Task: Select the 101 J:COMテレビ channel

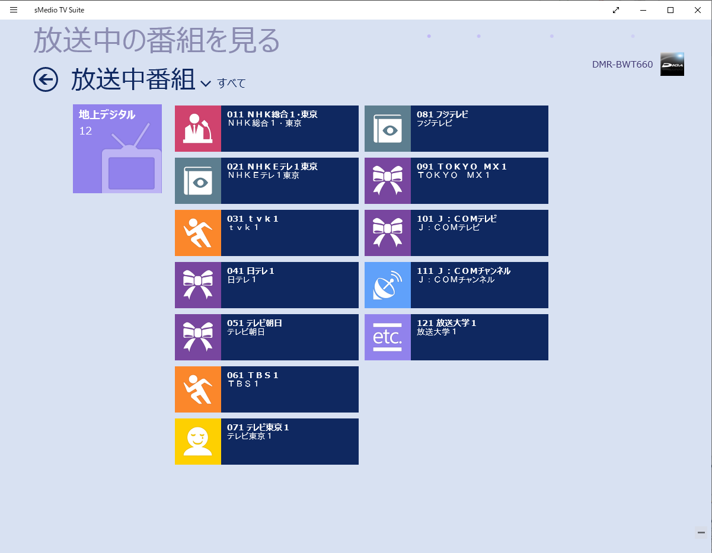Action: pos(479,233)
